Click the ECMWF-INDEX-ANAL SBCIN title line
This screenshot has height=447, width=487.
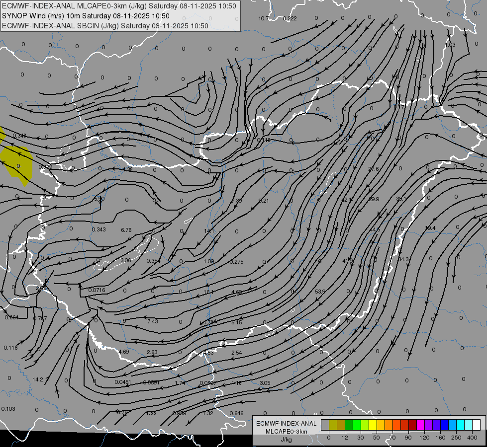point(105,26)
